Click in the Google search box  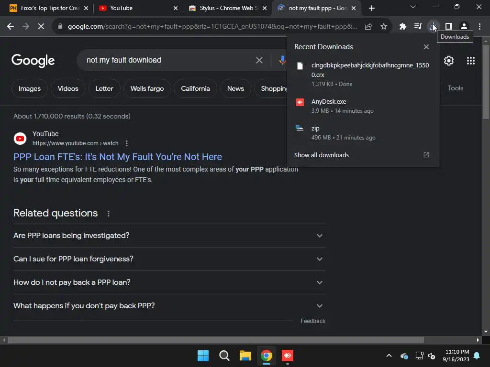169,60
